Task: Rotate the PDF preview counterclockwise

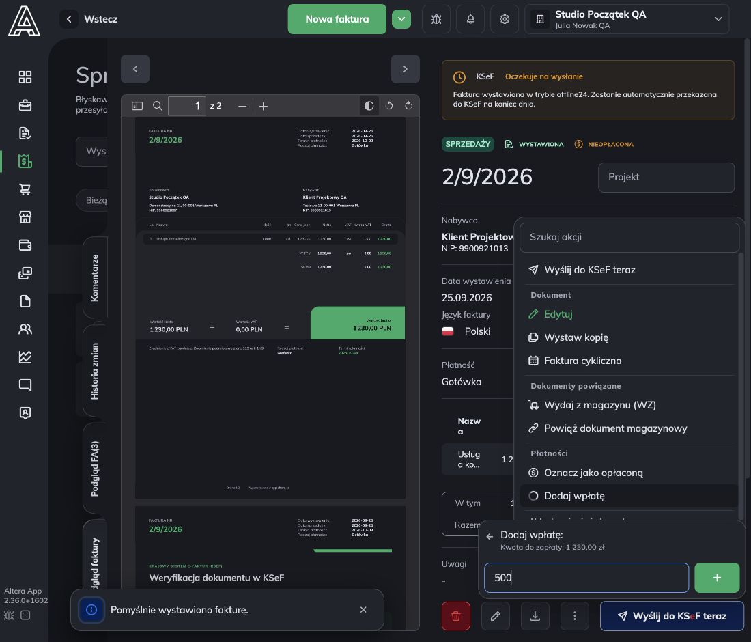Action: (x=389, y=106)
